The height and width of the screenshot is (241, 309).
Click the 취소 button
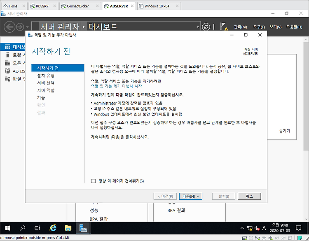(249, 196)
